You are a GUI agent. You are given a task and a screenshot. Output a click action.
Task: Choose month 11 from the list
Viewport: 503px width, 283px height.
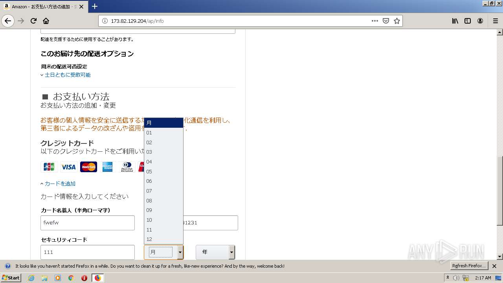(x=163, y=230)
